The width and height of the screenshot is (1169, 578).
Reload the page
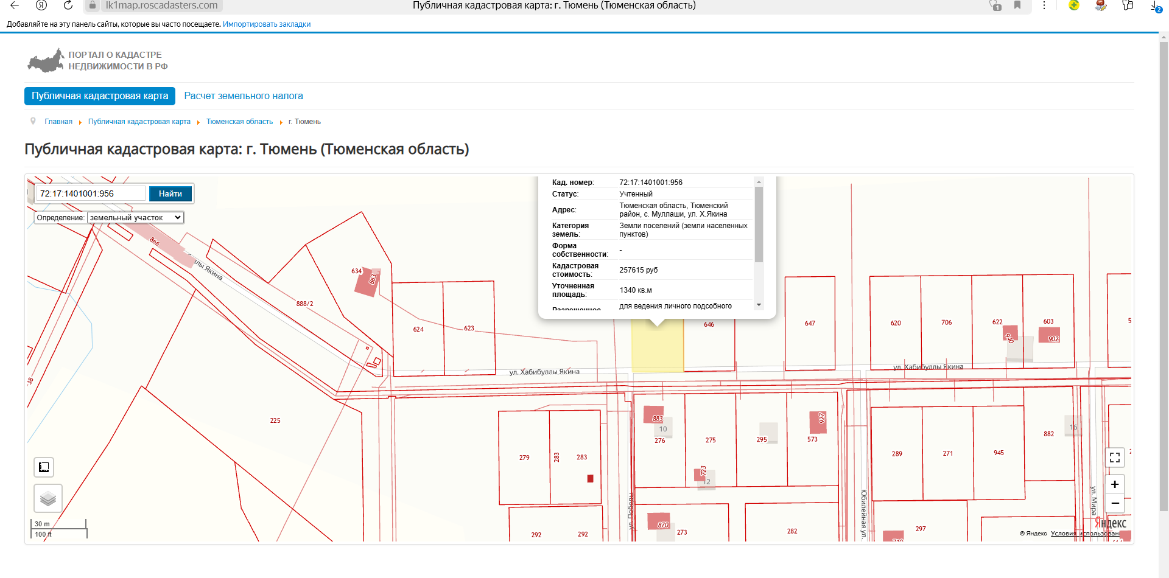click(68, 5)
